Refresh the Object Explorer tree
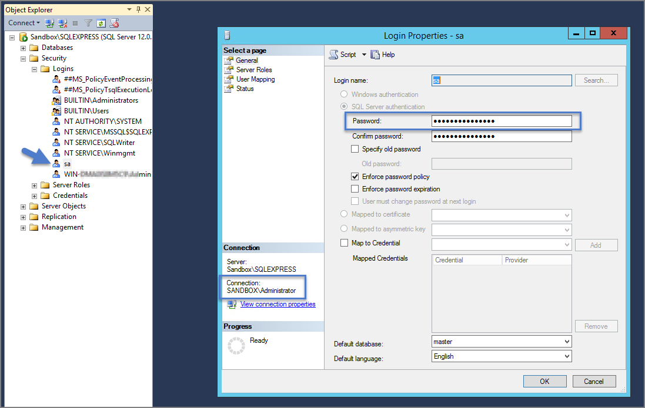This screenshot has width=645, height=408. click(101, 22)
